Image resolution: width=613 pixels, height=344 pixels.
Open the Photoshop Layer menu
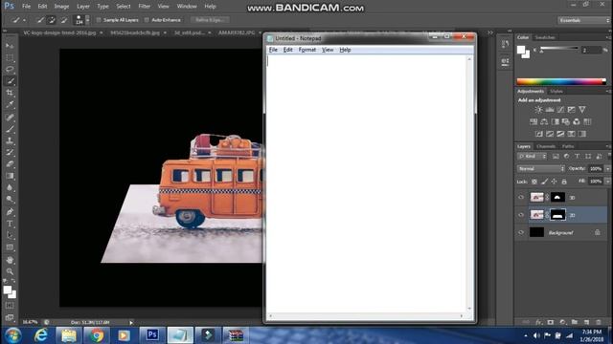83,7
